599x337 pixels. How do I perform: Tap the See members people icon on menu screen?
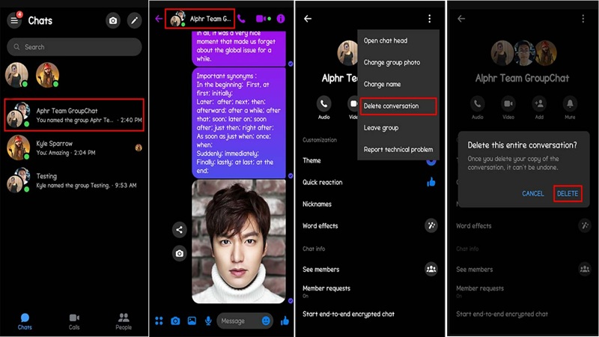(x=431, y=270)
